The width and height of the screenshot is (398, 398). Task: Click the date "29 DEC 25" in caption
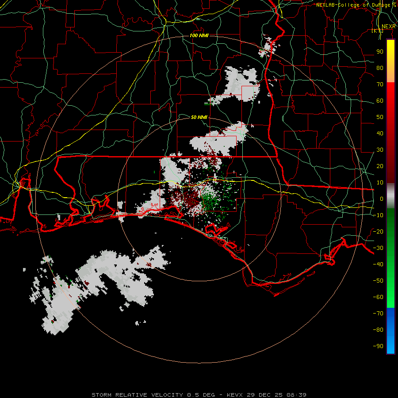[265, 395]
